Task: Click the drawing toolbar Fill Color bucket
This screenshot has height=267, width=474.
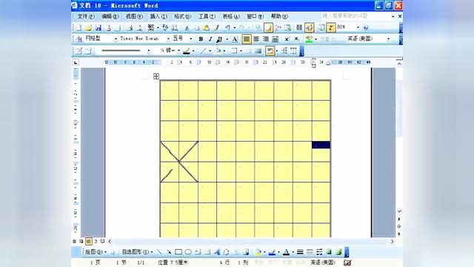Action: [257, 252]
